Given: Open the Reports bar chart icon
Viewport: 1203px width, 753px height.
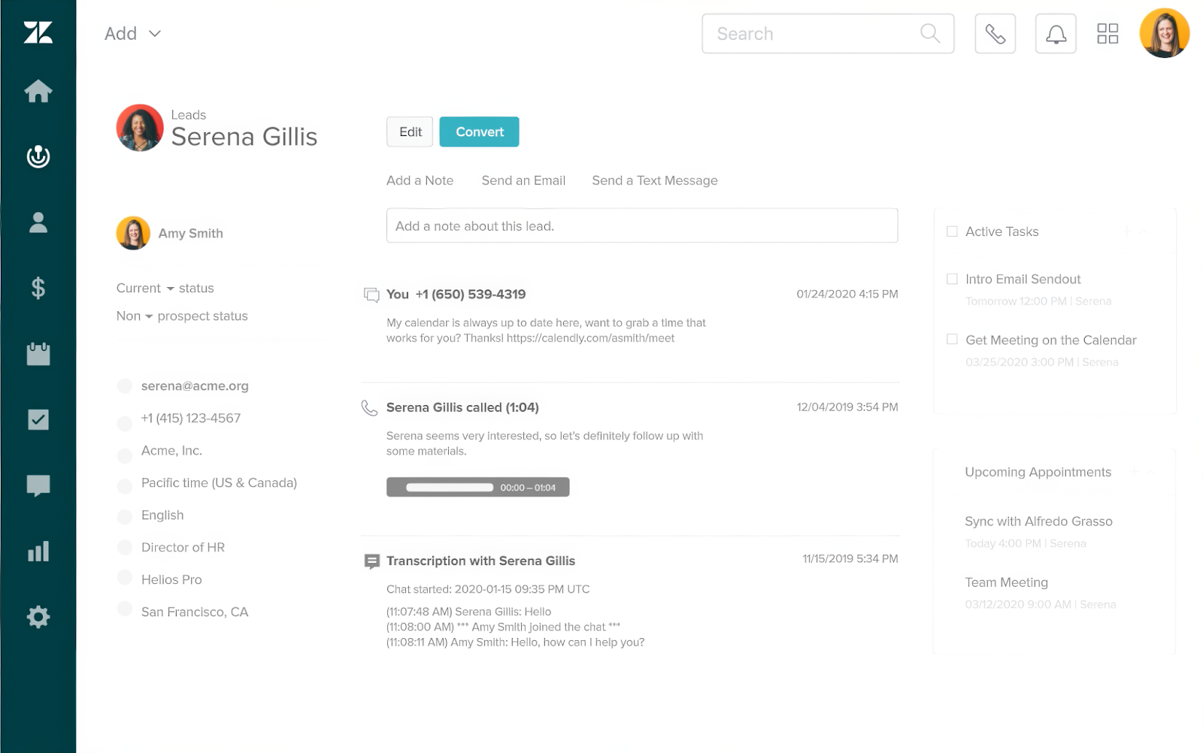Looking at the screenshot, I should 38,551.
